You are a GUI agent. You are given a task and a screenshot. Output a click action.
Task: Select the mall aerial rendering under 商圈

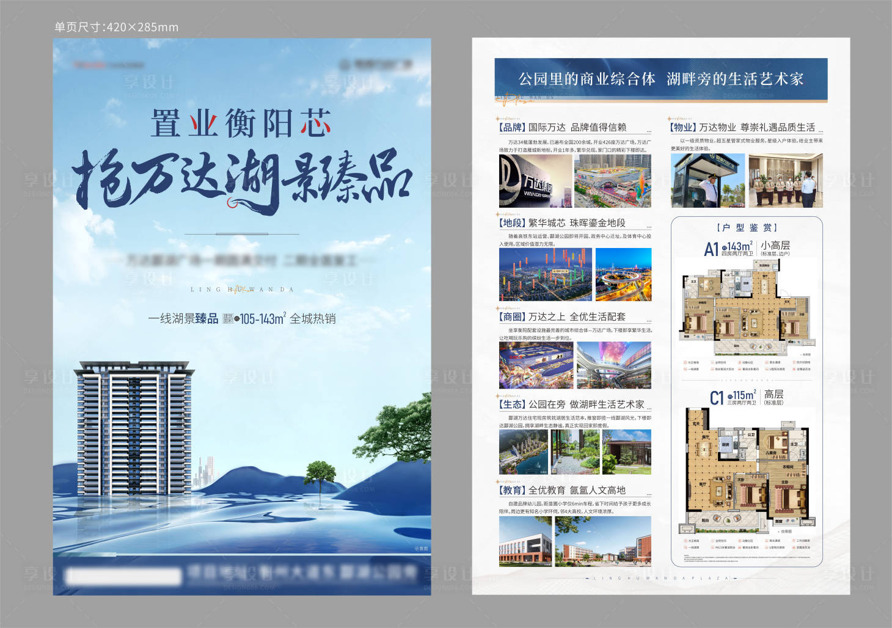click(x=536, y=365)
